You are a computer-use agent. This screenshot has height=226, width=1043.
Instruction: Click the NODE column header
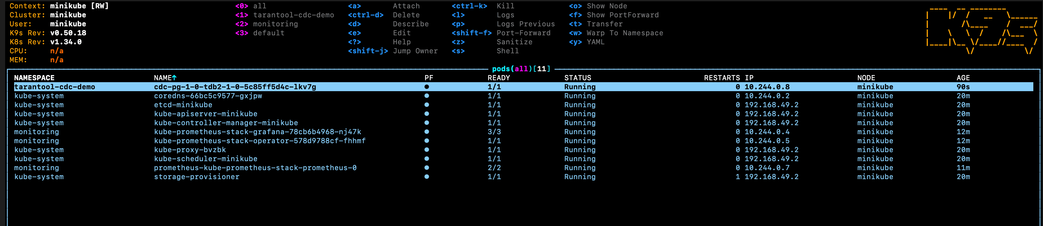pyautogui.click(x=866, y=78)
